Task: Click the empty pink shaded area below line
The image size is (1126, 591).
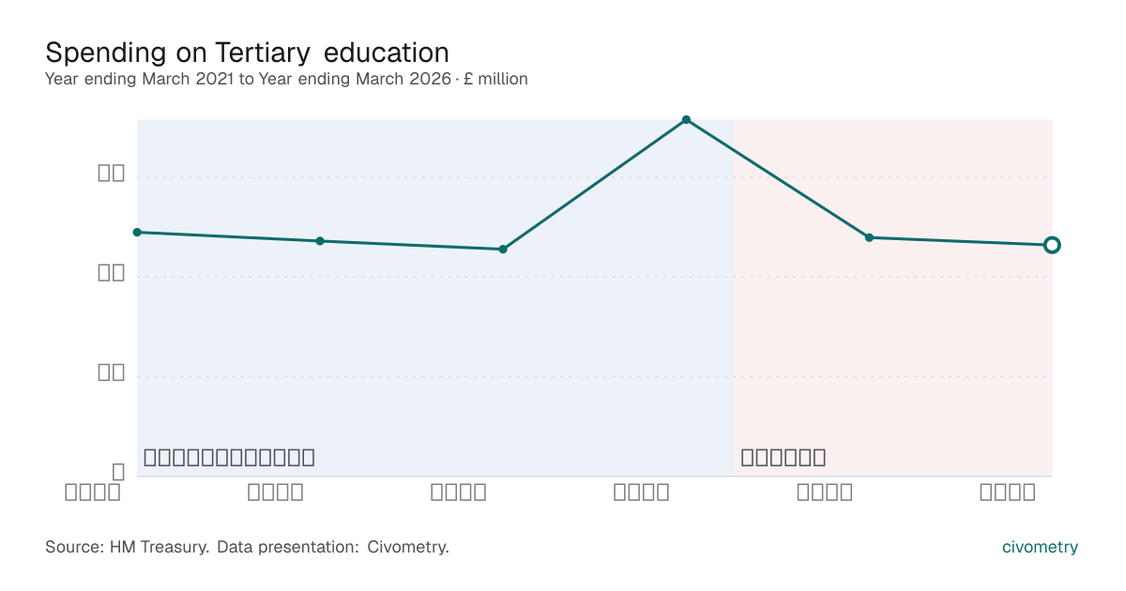Action: tap(891, 356)
